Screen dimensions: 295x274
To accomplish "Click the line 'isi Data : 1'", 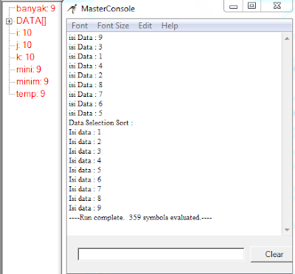I will [x=86, y=56].
